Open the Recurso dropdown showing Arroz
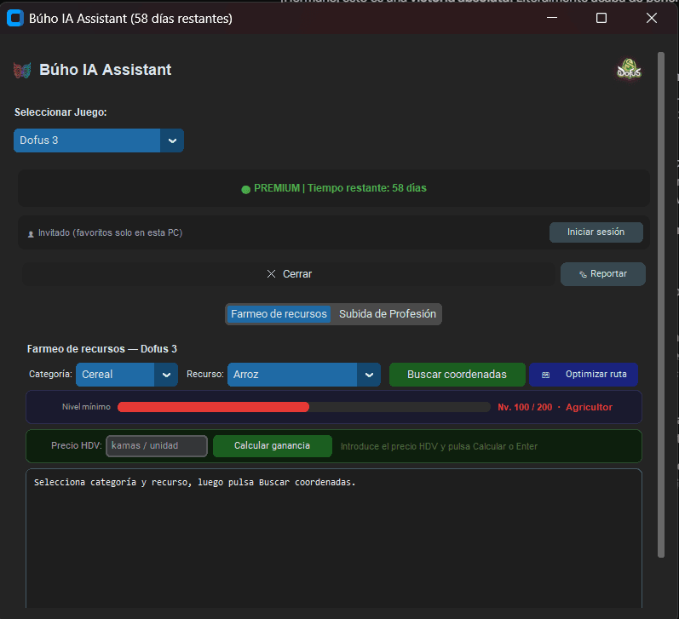 click(x=304, y=375)
